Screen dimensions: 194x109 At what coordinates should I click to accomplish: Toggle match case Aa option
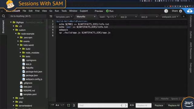coord(57,105)
